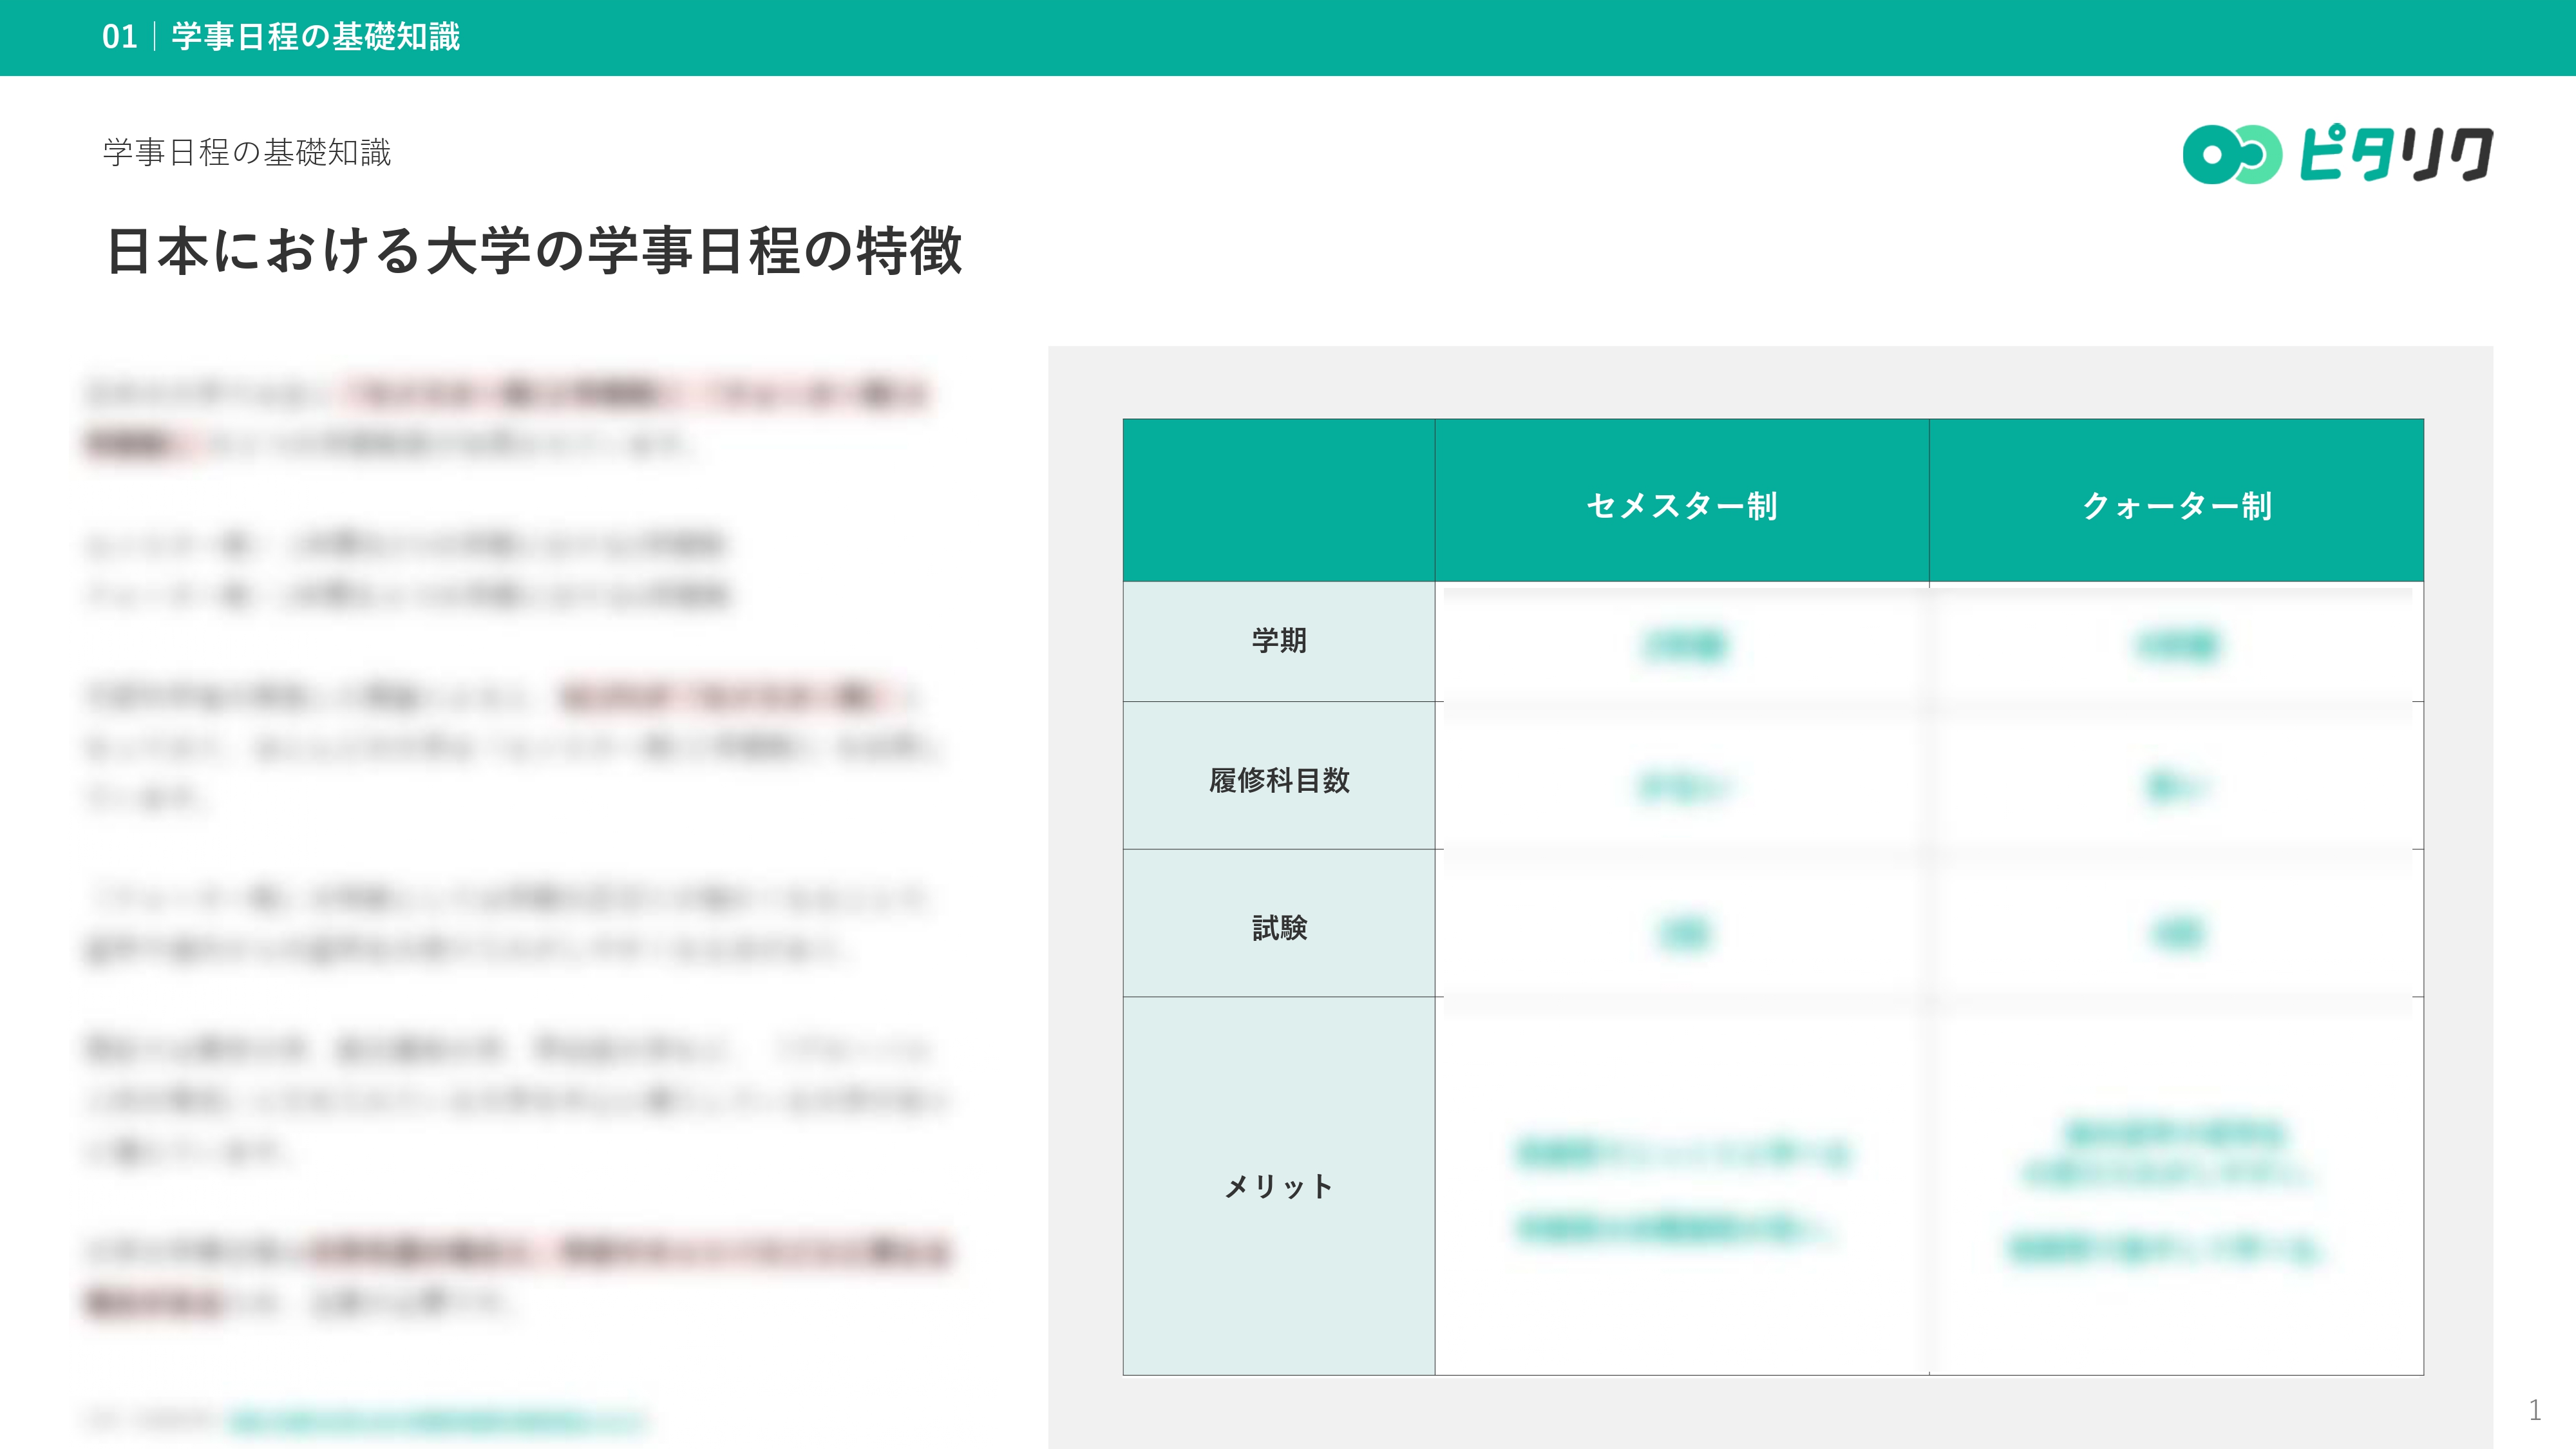Select the 学期 row label

click(1279, 640)
